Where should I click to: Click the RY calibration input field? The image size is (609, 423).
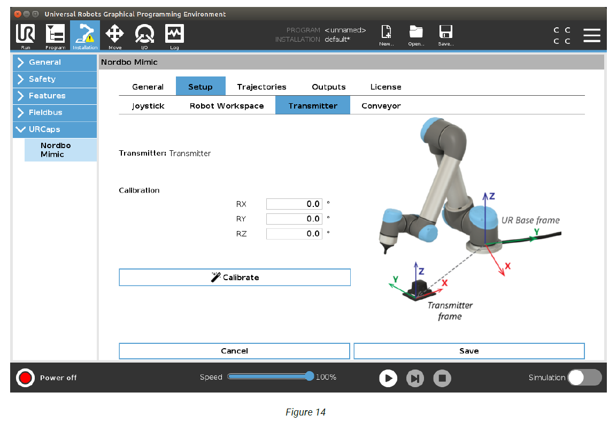pos(294,219)
